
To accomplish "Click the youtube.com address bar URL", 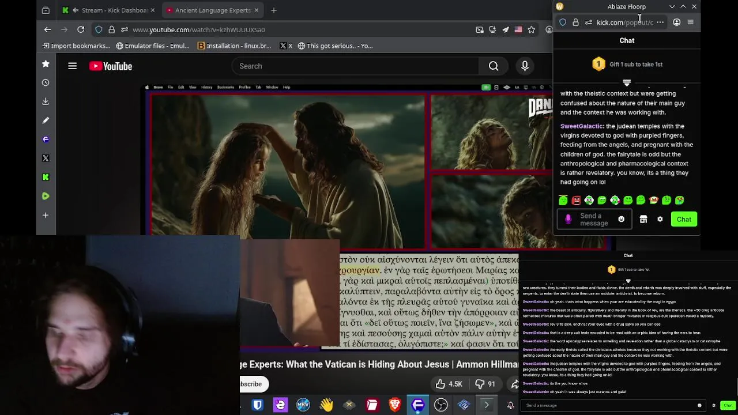I will click(199, 29).
